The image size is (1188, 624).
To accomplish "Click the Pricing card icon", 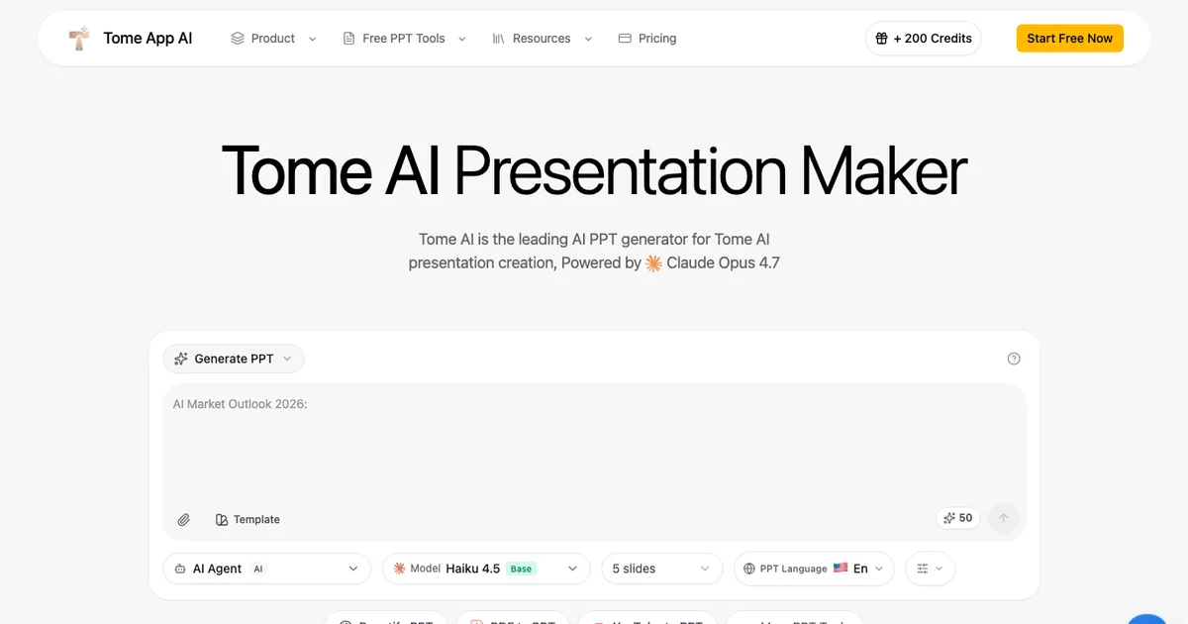I will point(625,39).
